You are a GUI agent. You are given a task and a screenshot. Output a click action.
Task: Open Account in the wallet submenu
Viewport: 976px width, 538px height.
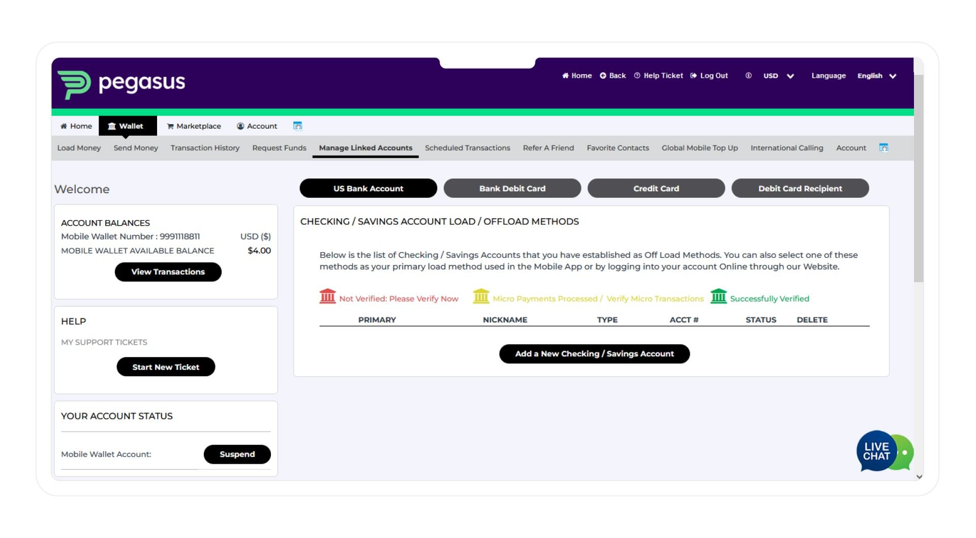(851, 147)
